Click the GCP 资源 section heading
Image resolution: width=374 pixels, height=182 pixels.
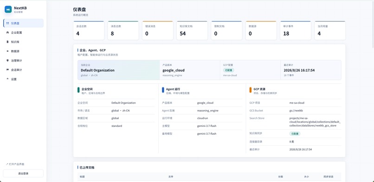[x=259, y=89]
